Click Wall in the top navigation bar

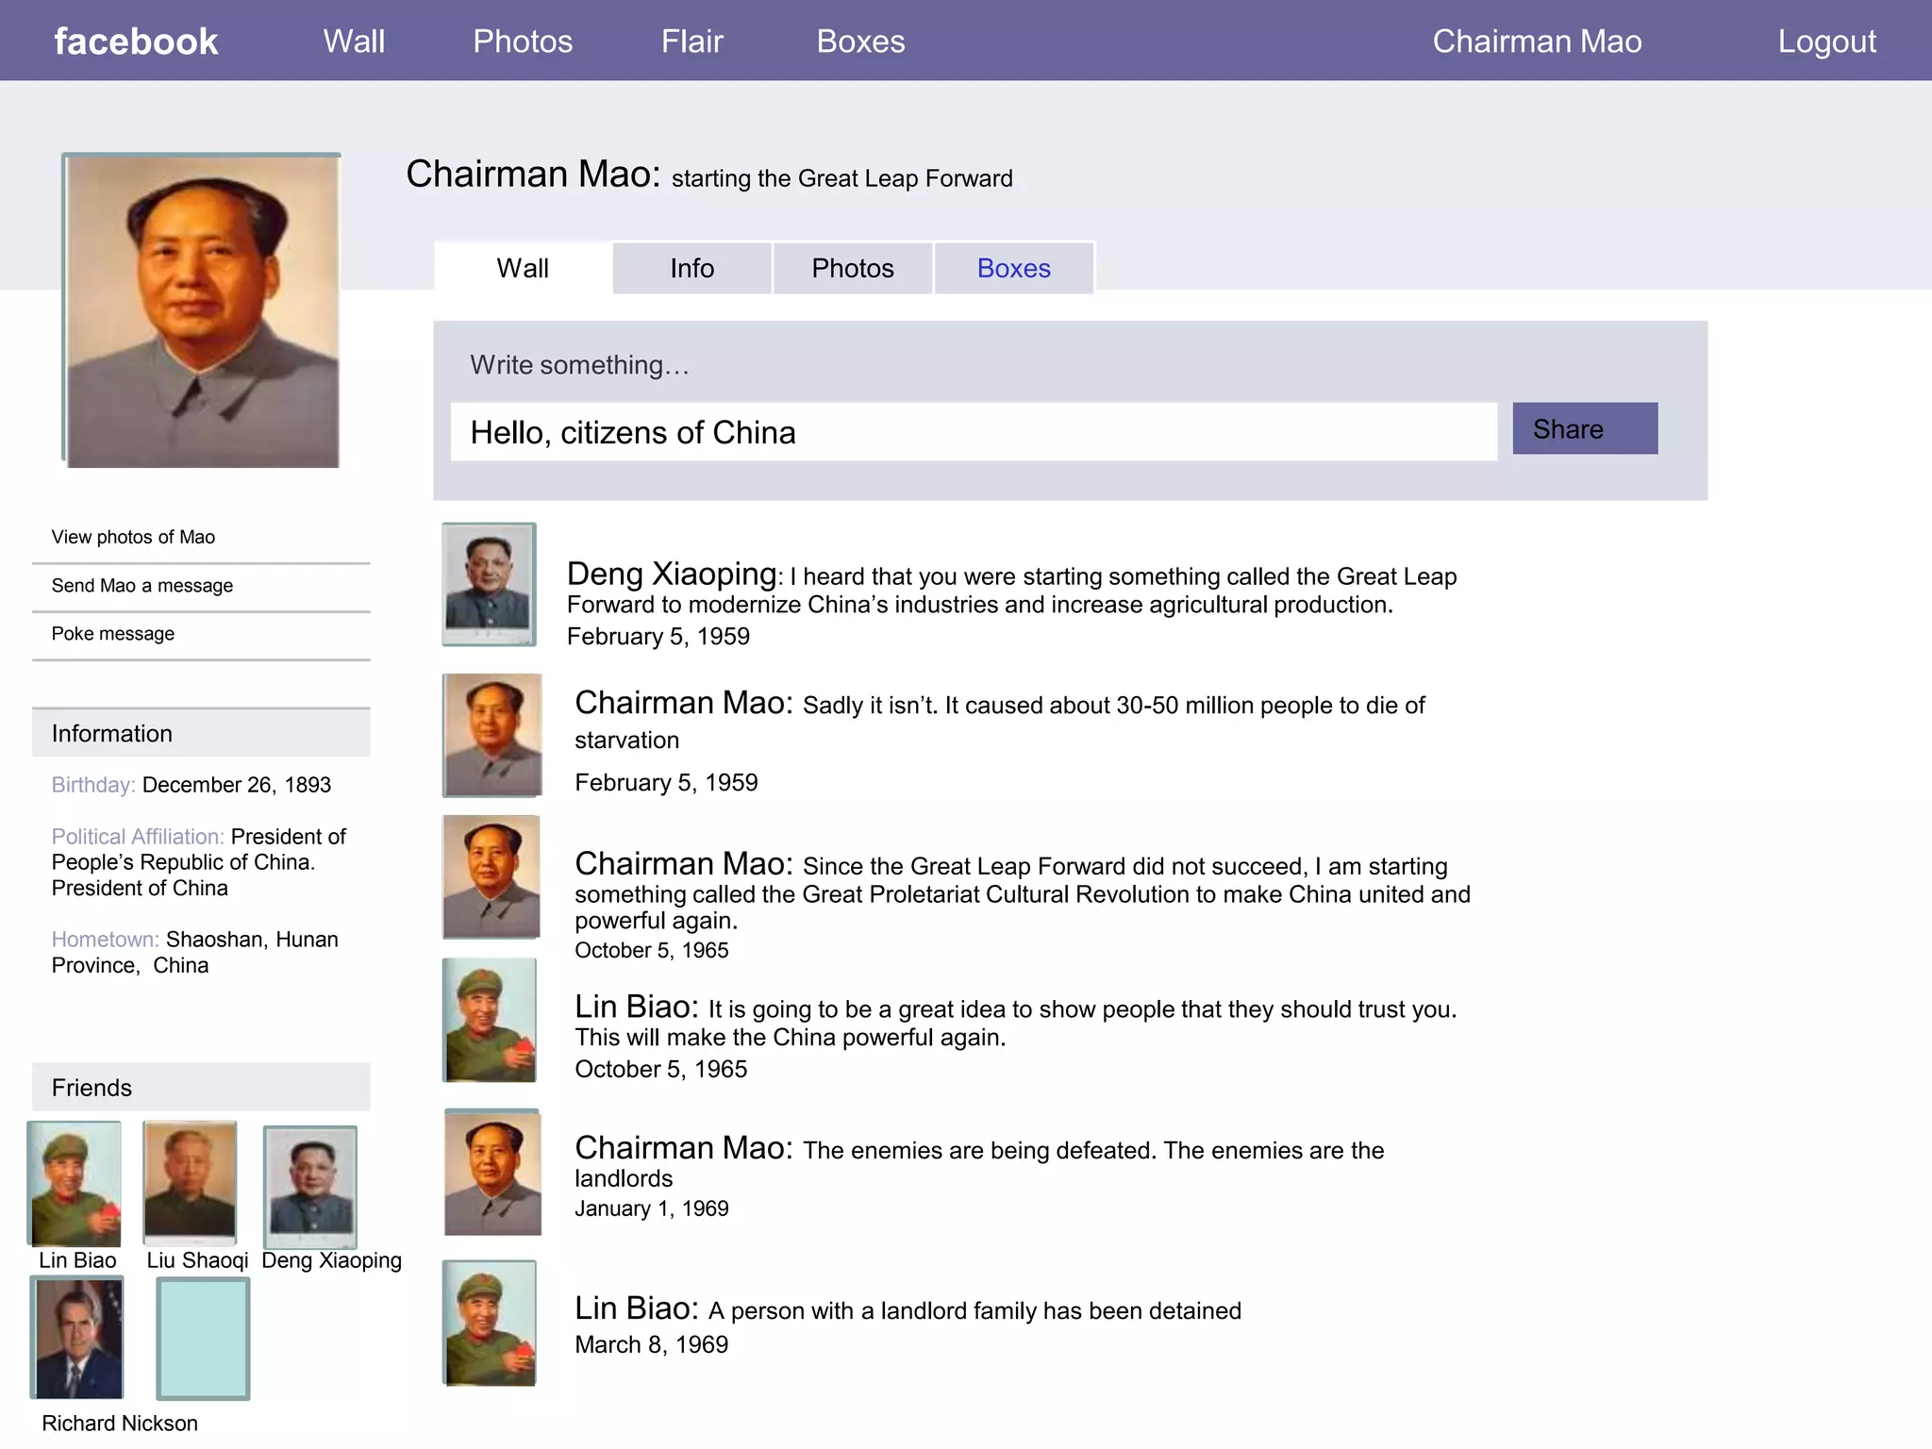(x=354, y=42)
